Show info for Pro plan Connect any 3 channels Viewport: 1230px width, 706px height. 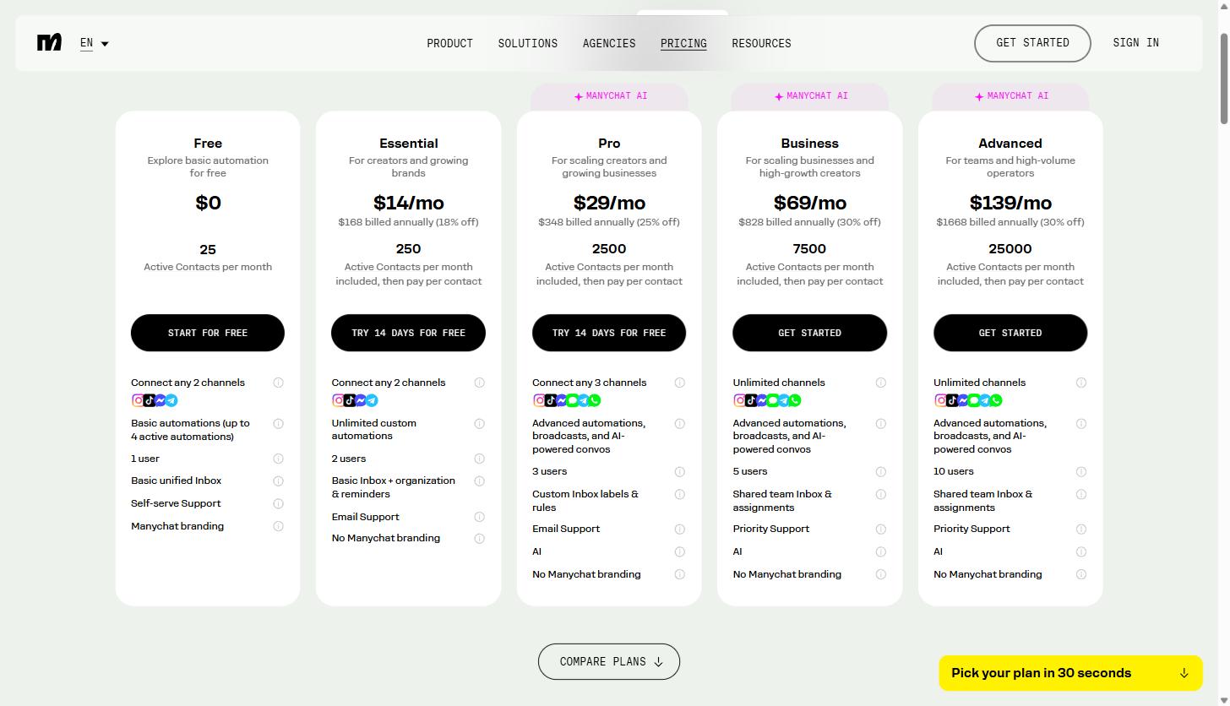tap(679, 383)
